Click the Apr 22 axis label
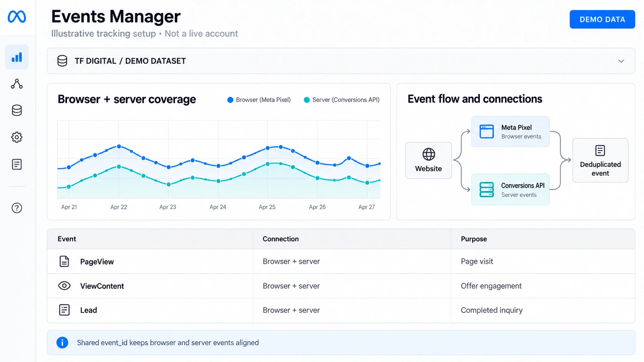This screenshot has height=362, width=644. coord(119,207)
